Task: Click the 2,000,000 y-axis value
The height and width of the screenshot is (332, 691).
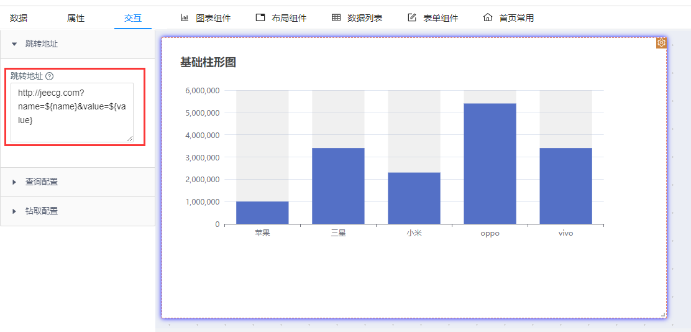Action: pyautogui.click(x=203, y=180)
